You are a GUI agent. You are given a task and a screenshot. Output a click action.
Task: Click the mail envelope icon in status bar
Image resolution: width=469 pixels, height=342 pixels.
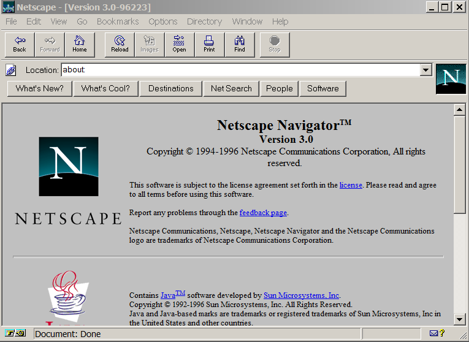[434, 333]
